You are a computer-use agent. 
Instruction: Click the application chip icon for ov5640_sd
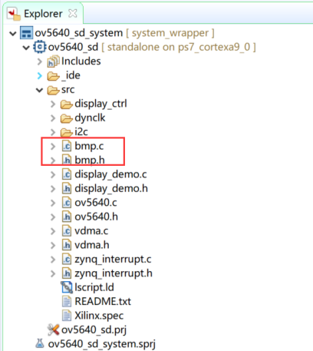[x=40, y=47]
